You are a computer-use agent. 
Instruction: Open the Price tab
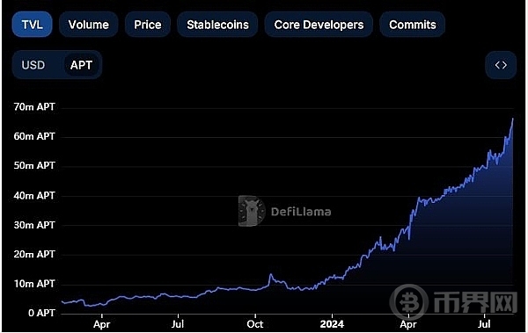(148, 25)
